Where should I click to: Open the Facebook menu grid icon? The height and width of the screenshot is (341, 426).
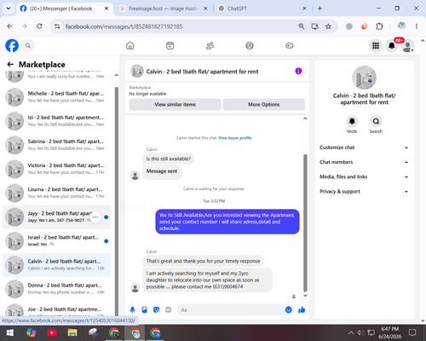click(376, 45)
